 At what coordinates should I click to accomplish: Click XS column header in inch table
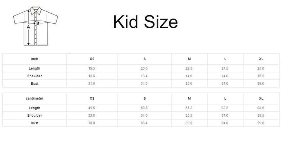(92, 59)
